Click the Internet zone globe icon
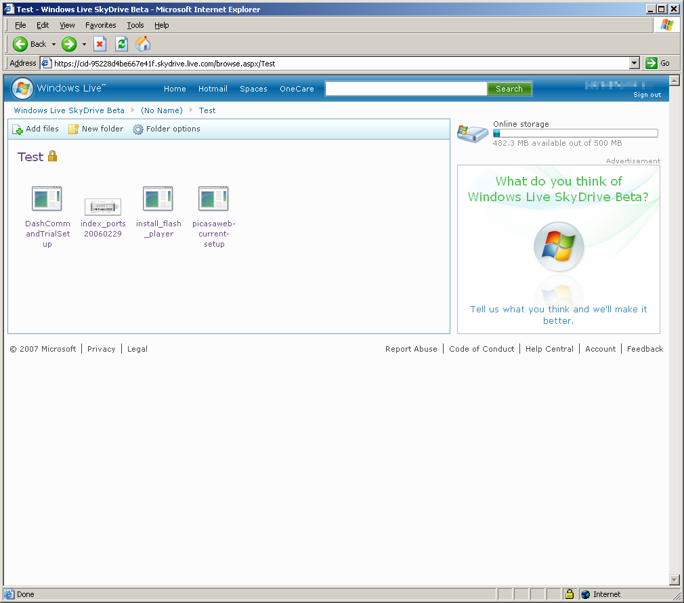 coord(585,594)
